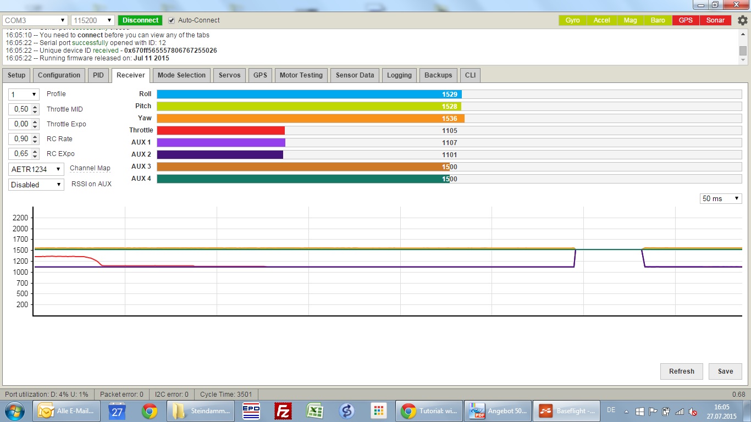Switch to the Setup tab
Viewport: 751px width, 422px height.
pos(16,75)
